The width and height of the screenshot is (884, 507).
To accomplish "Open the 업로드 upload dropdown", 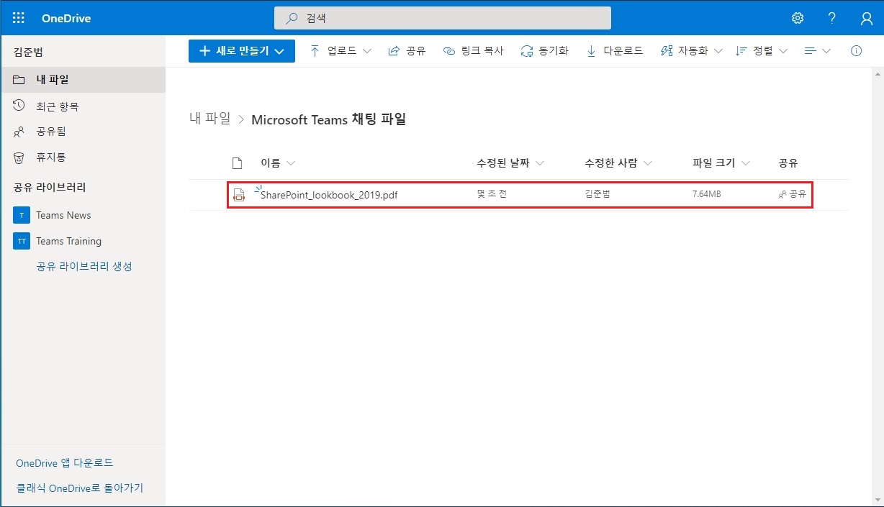I will tap(340, 51).
